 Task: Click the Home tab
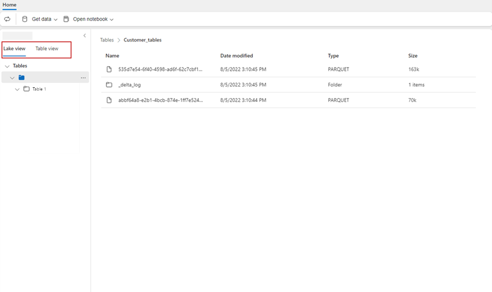[x=9, y=5]
